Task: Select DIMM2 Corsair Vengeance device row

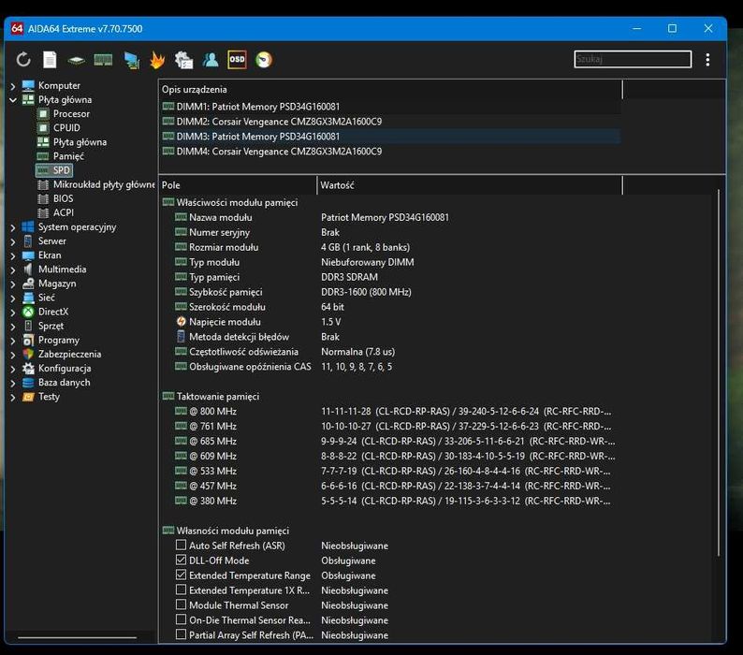Action: click(x=278, y=122)
